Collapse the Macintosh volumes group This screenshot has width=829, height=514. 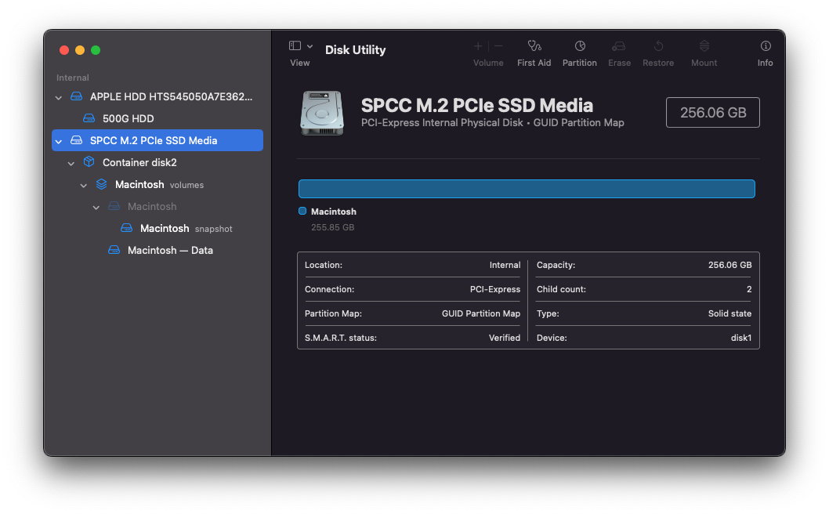coord(84,185)
